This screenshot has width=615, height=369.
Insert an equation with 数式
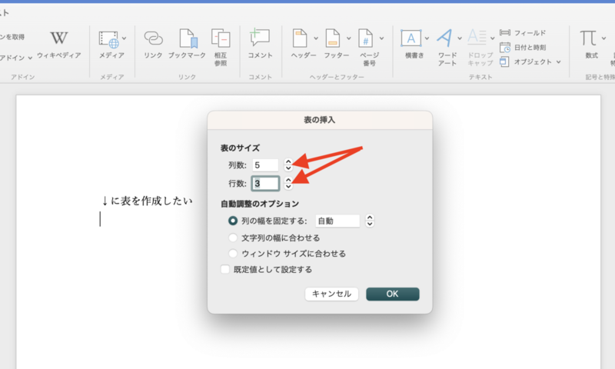click(588, 38)
